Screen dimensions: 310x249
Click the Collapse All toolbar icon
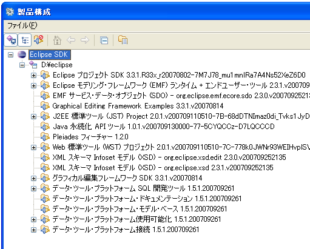point(104,41)
